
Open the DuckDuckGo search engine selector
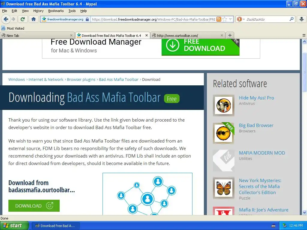241,19
